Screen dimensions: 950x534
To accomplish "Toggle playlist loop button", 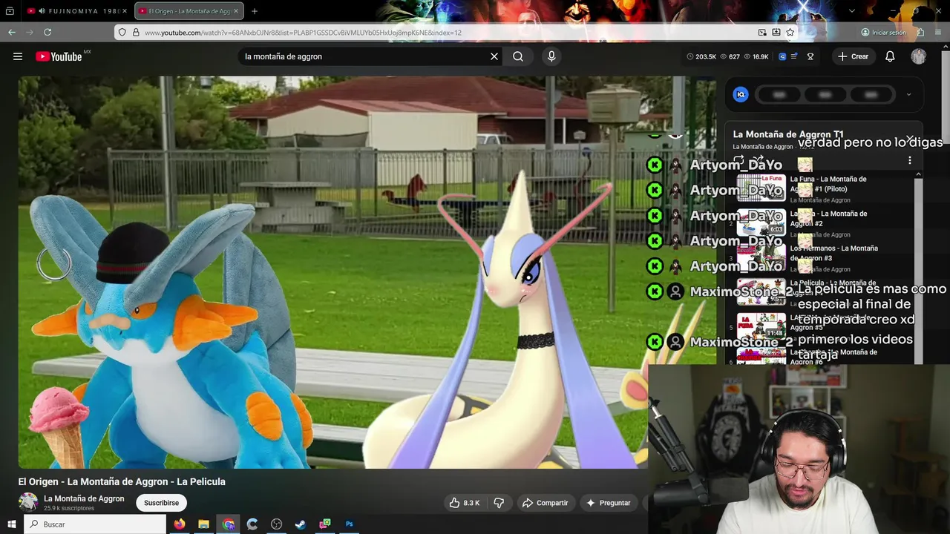I will coord(739,160).
